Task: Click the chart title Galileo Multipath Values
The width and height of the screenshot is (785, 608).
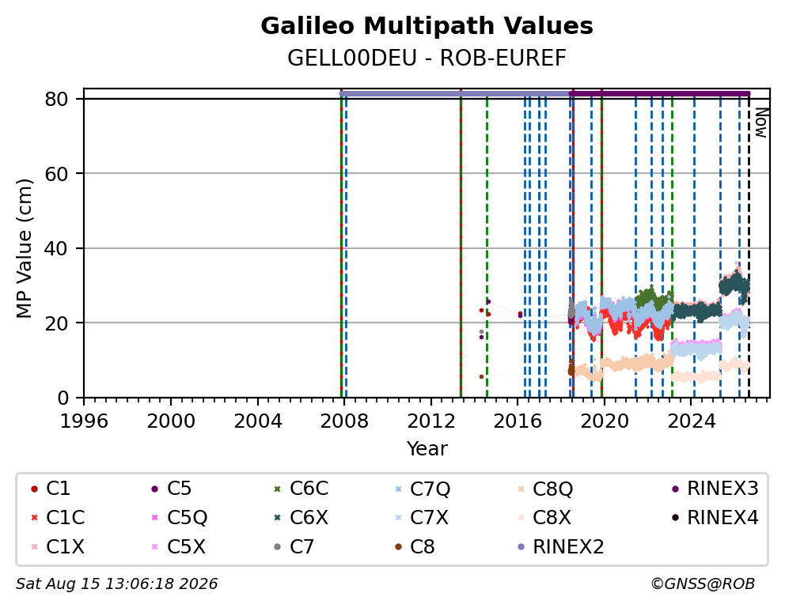Action: [427, 26]
